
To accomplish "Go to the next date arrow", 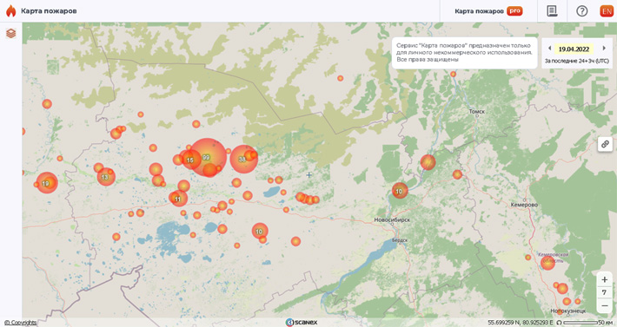I will [604, 49].
